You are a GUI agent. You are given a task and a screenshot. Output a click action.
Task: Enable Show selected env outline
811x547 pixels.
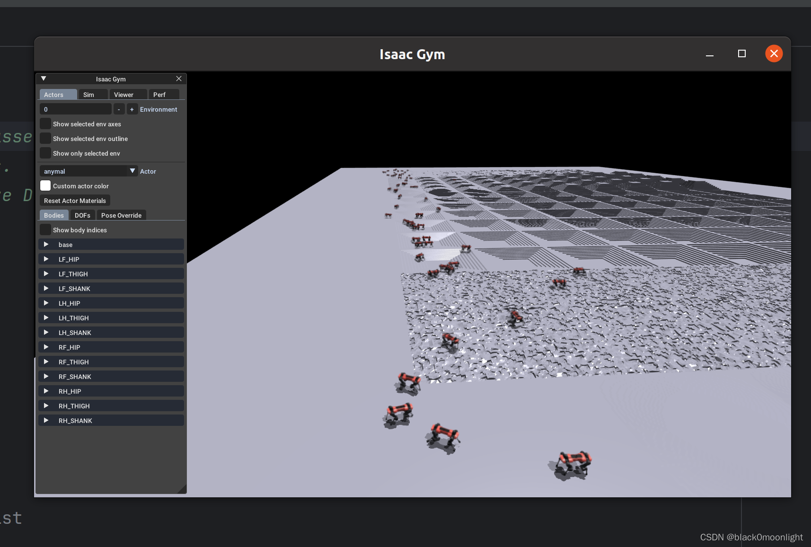click(x=45, y=139)
